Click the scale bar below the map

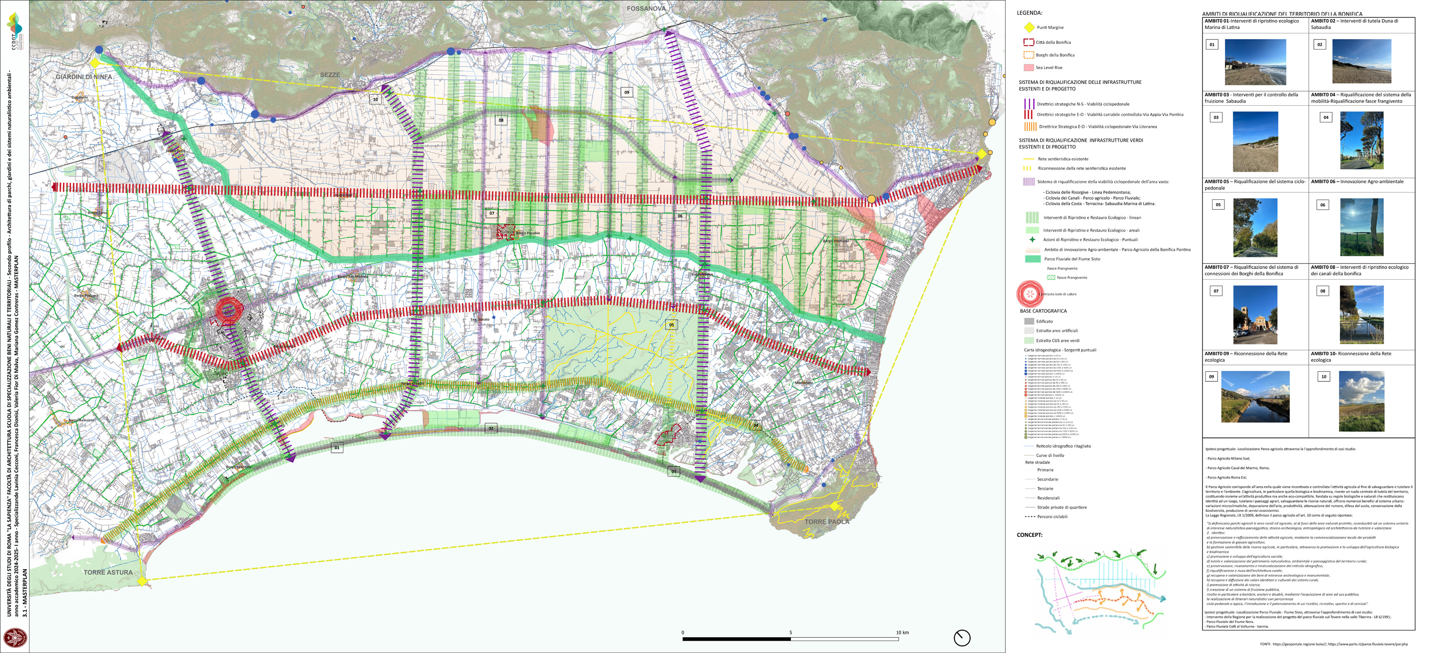click(790, 639)
